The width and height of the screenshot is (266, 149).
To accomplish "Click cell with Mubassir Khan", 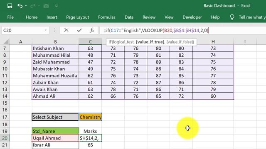I will tap(55, 69).
